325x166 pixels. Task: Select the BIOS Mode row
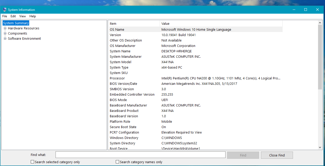coord(196,100)
